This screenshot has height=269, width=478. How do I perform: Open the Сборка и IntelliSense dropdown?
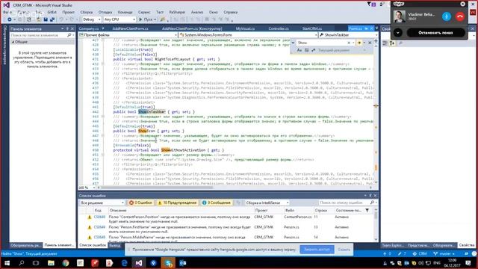(267, 202)
